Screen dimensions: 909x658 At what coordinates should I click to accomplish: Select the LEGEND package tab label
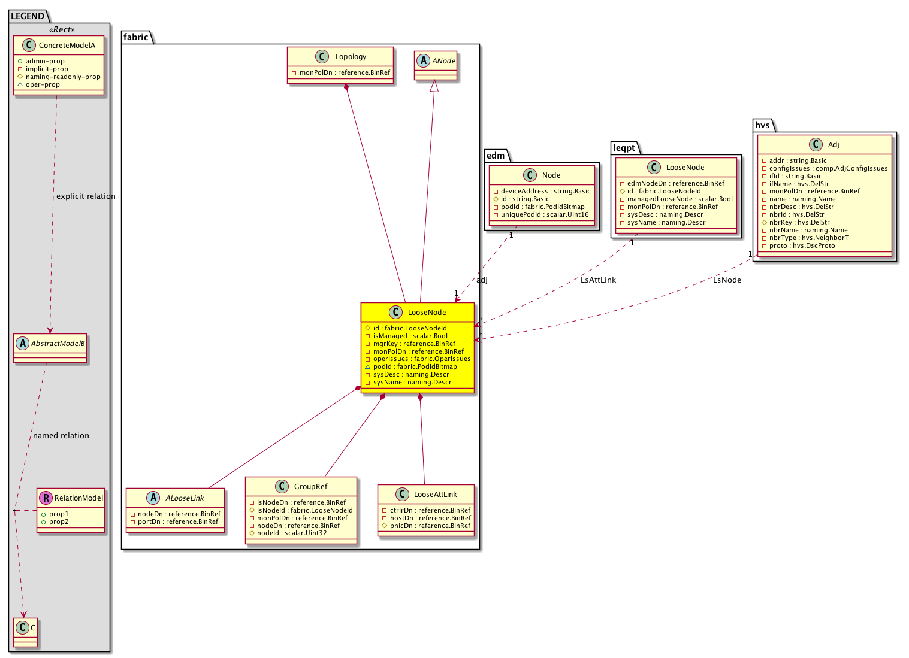[28, 16]
